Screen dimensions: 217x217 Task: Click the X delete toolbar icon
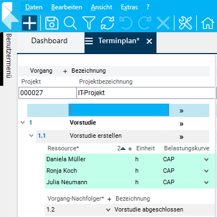(x=163, y=23)
